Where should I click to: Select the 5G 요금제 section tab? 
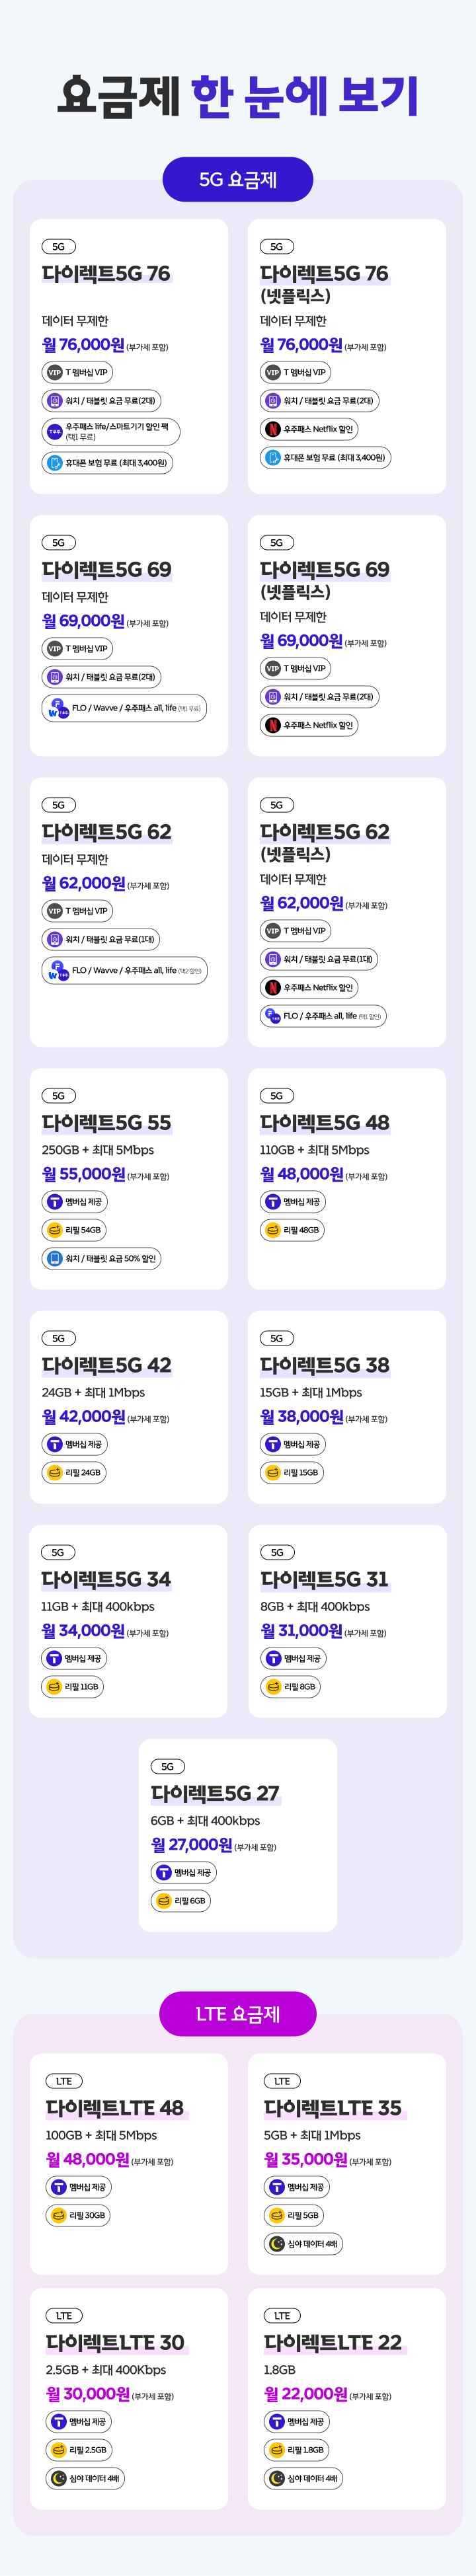pos(238,180)
